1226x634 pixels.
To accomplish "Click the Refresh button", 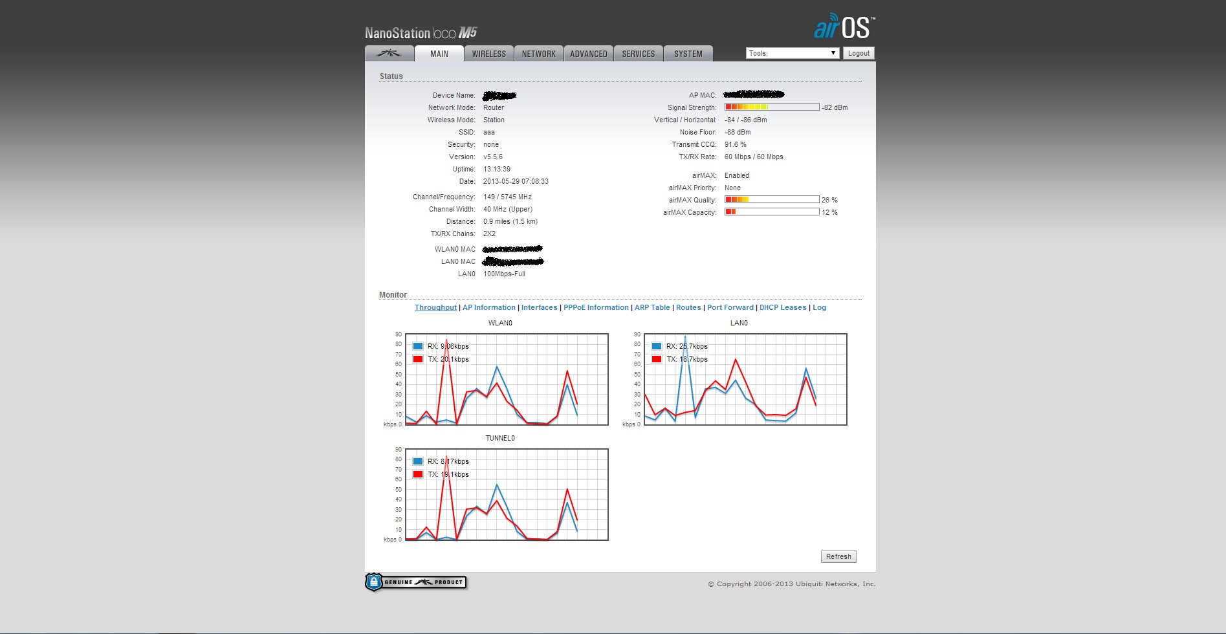I will [x=838, y=556].
